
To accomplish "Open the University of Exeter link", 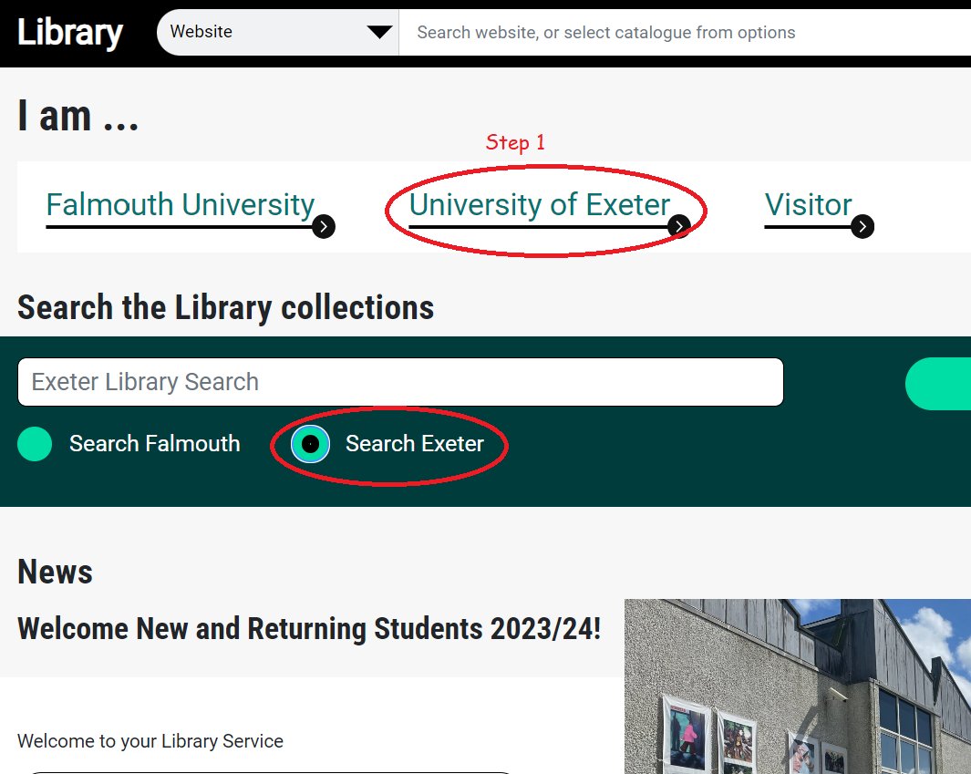I will tap(540, 205).
